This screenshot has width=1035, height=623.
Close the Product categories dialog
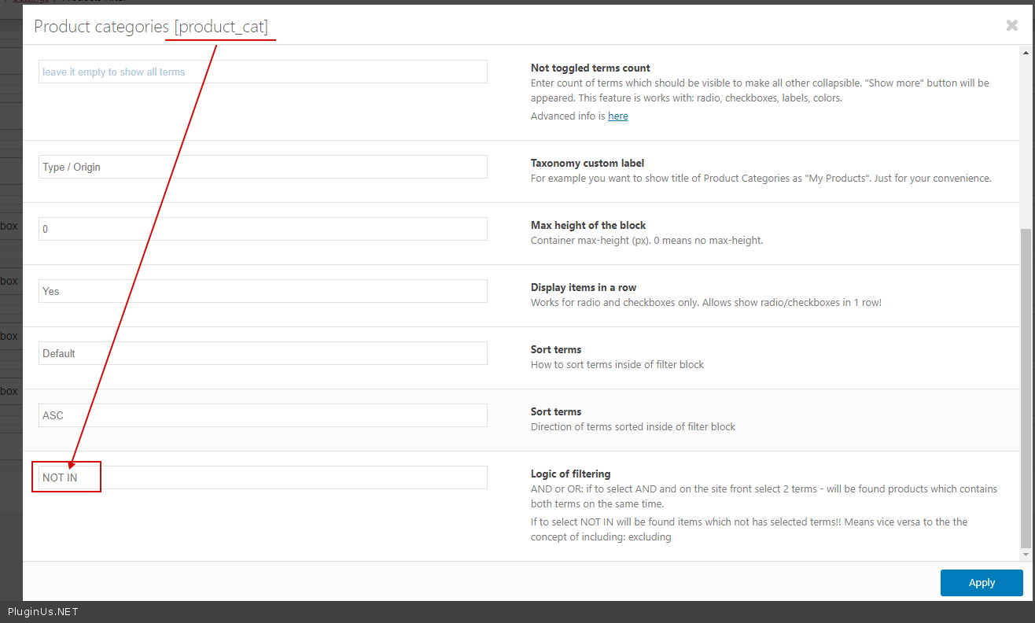(x=1011, y=26)
